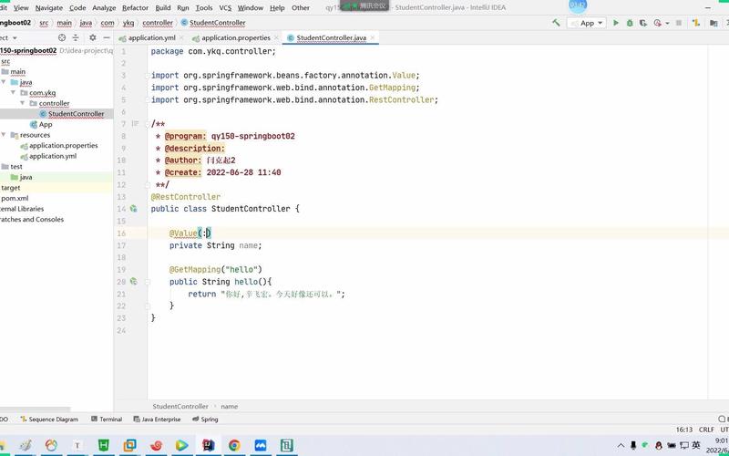Click Run with Coverage icon
Viewport: 729px width, 456px height.
[x=645, y=23]
